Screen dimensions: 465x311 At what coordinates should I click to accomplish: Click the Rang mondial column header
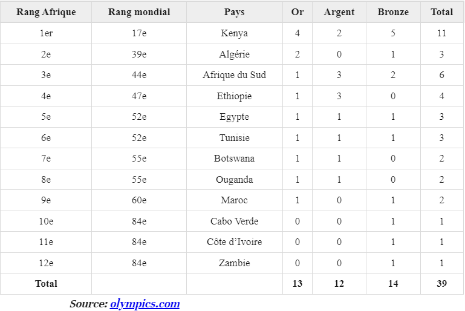pos(139,12)
